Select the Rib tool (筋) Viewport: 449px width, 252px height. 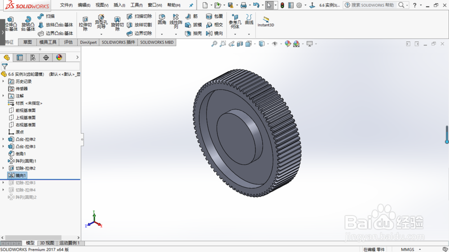click(x=192, y=16)
